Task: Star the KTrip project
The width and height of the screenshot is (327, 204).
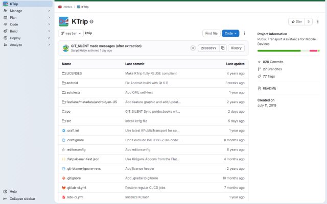Action: 296,21
